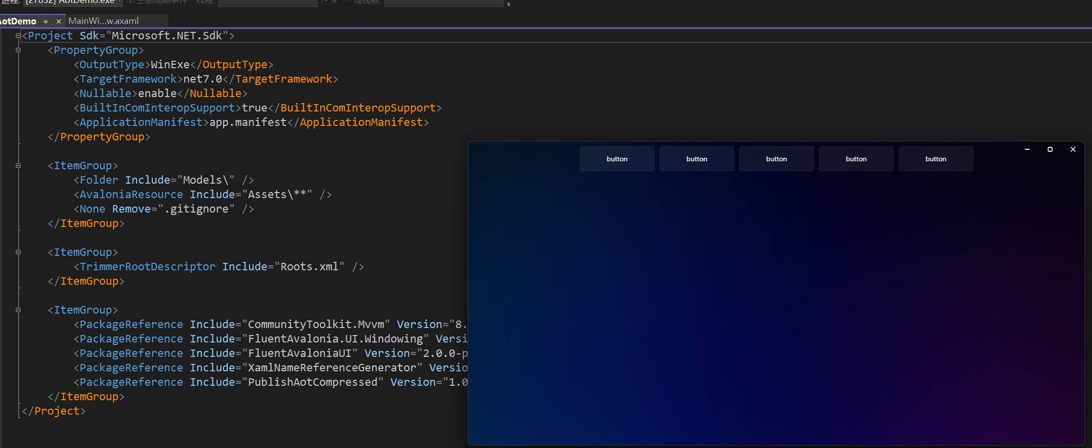Collapse the PropertyGroup code region
Viewport: 1092px width, 448px height.
click(17, 50)
